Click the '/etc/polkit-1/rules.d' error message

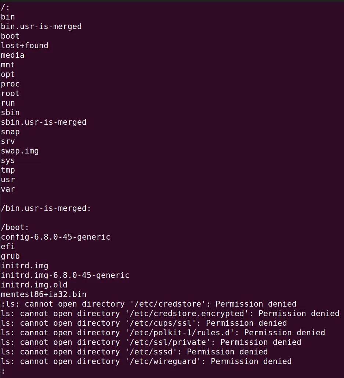pyautogui.click(x=163, y=333)
